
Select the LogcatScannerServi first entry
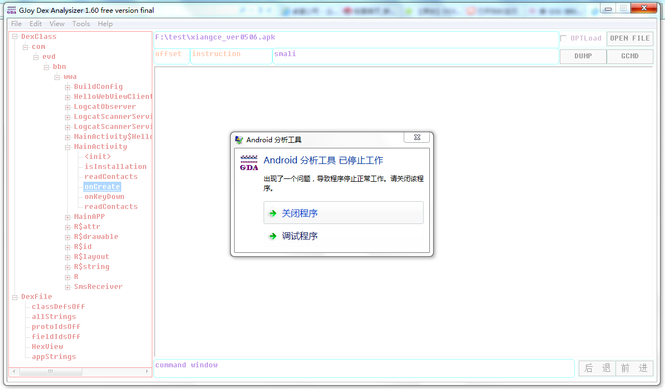(112, 117)
